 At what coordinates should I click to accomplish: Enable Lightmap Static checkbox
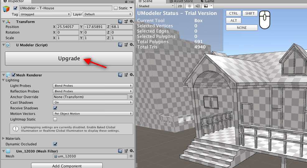[55, 119]
